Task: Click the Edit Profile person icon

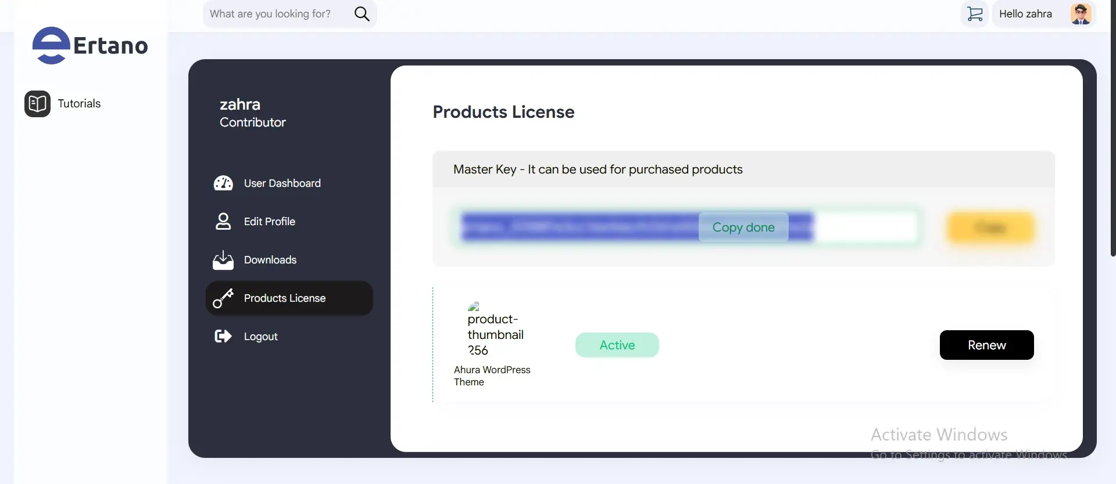Action: pos(223,222)
